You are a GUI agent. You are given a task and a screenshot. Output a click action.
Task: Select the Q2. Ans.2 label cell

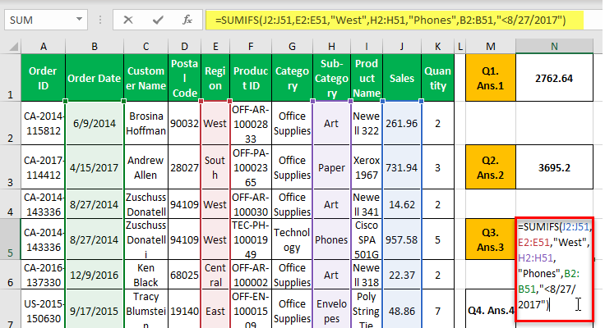[x=491, y=167]
